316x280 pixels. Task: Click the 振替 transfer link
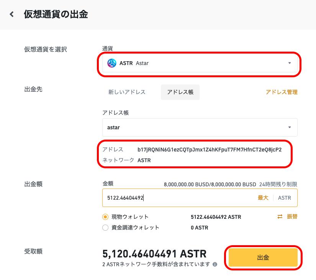tap(292, 217)
